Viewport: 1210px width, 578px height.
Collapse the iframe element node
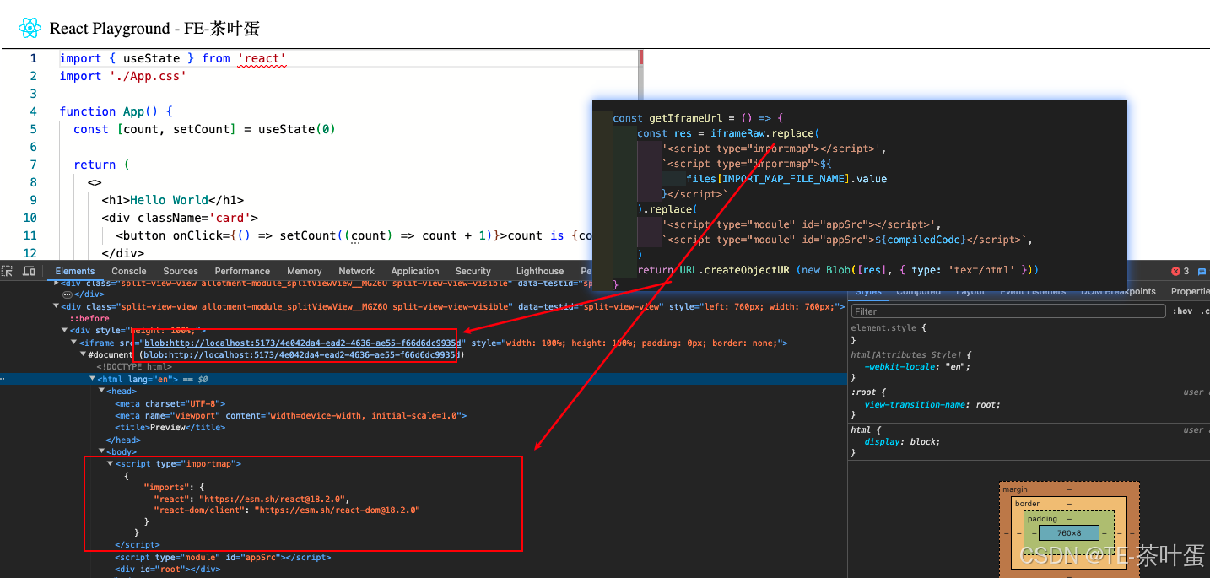tap(74, 343)
